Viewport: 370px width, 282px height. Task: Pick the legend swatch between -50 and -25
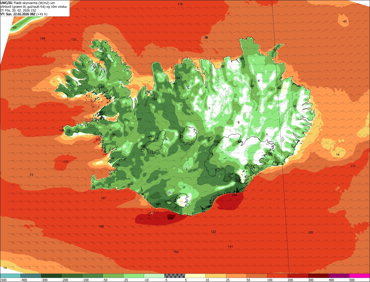coord(113,276)
